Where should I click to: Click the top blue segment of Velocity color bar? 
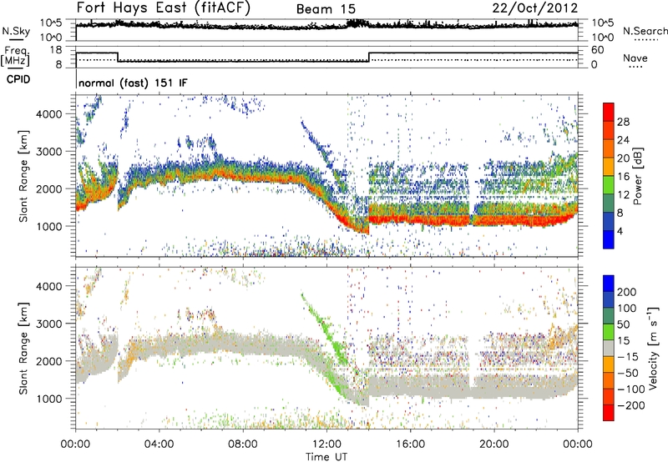(x=609, y=284)
